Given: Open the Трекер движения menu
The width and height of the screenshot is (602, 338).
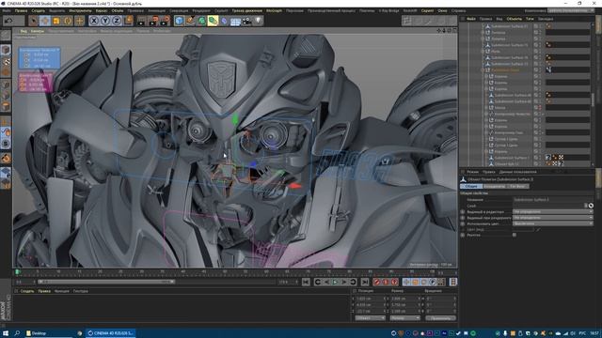Looking at the screenshot, I should click(246, 10).
